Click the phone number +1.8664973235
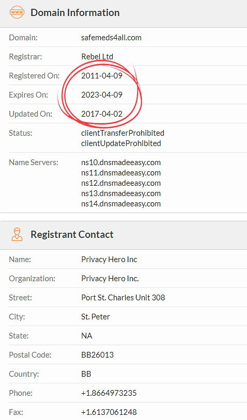Screen dimensions: 247x420 click(109, 393)
